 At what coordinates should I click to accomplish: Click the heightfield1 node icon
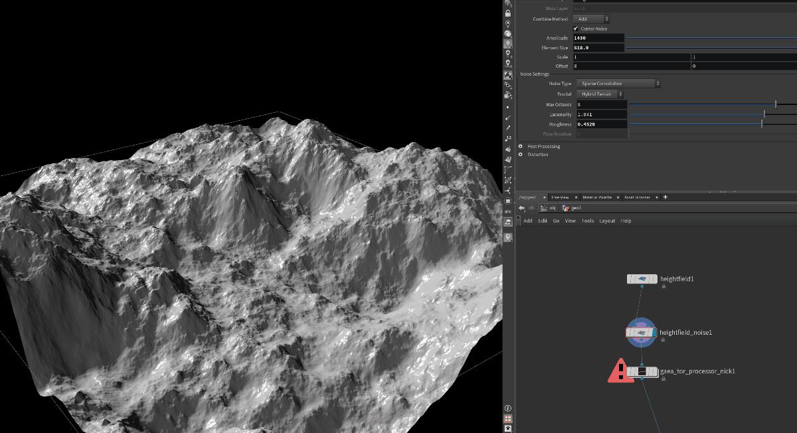pyautogui.click(x=642, y=279)
